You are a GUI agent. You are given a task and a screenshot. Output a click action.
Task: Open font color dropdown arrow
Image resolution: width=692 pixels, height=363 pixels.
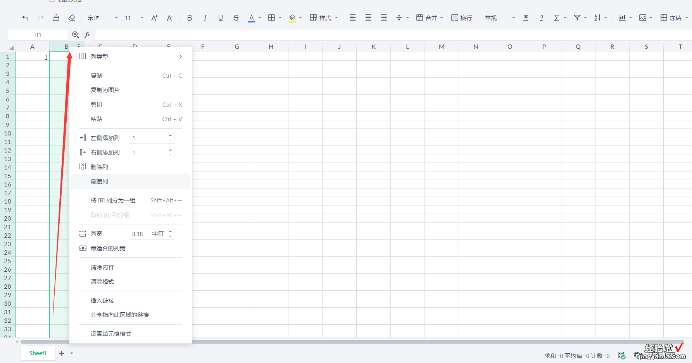(x=260, y=18)
